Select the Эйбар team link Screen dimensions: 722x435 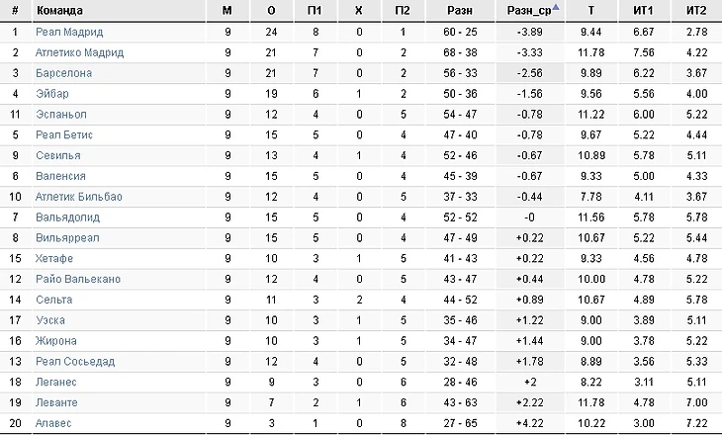(53, 94)
